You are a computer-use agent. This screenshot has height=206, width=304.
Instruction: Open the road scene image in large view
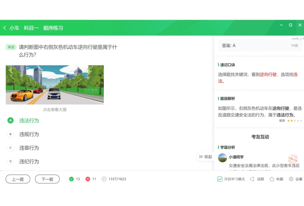point(55,85)
